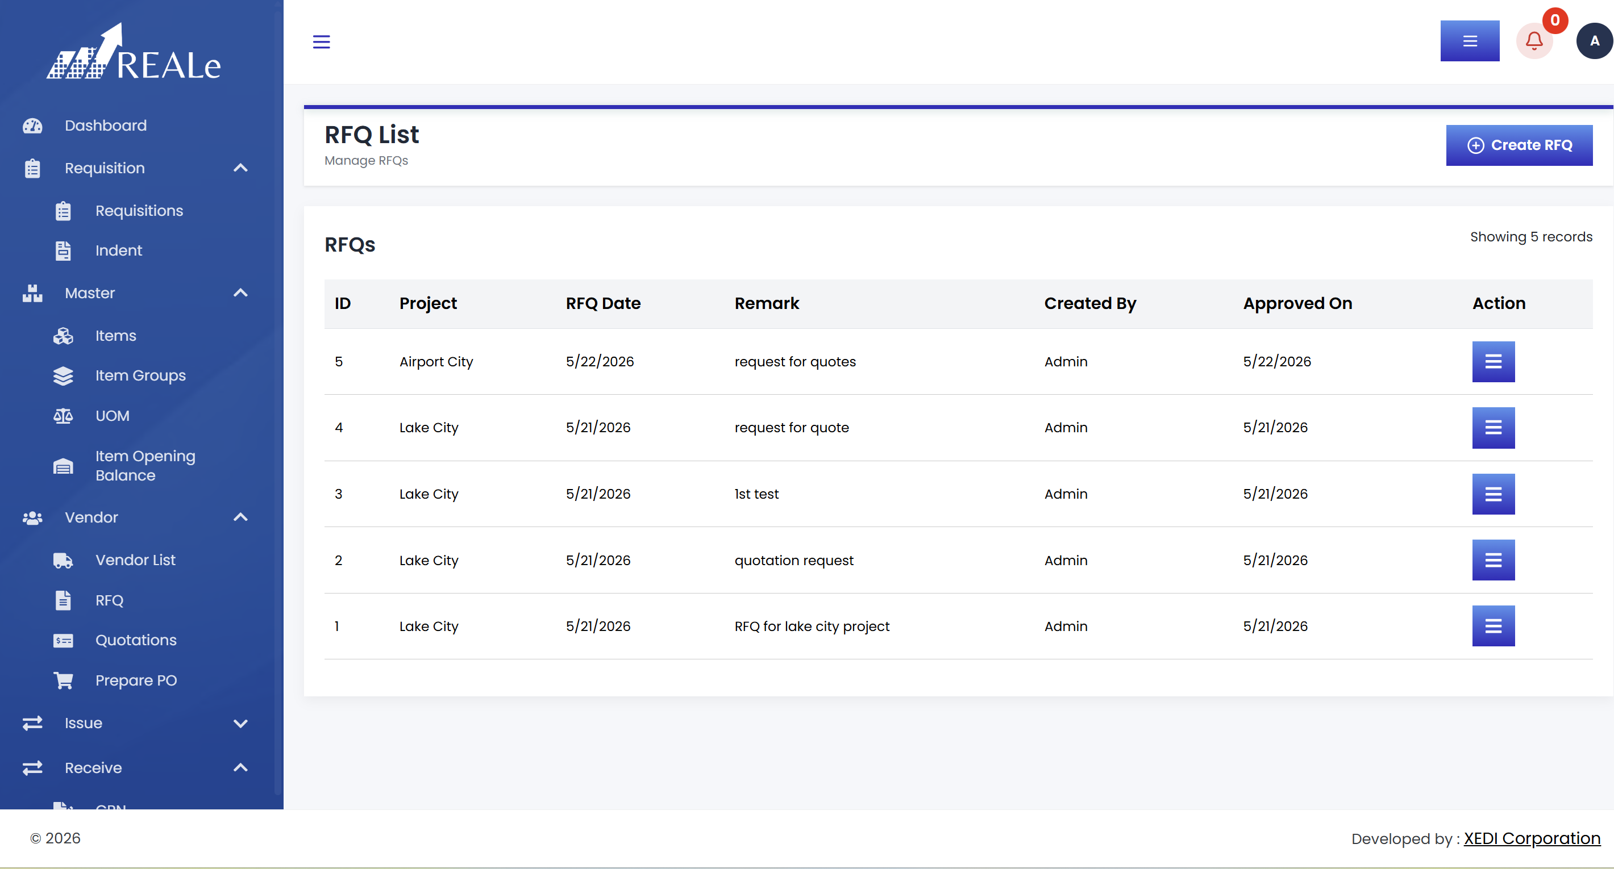Click the Prepare PO cart icon
Viewport: 1614px width, 869px height.
[x=63, y=680]
